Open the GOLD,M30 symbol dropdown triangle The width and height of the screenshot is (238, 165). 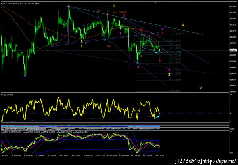click(2, 3)
